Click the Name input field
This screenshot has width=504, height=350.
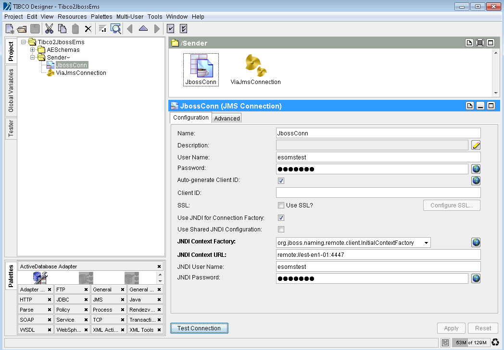point(378,133)
